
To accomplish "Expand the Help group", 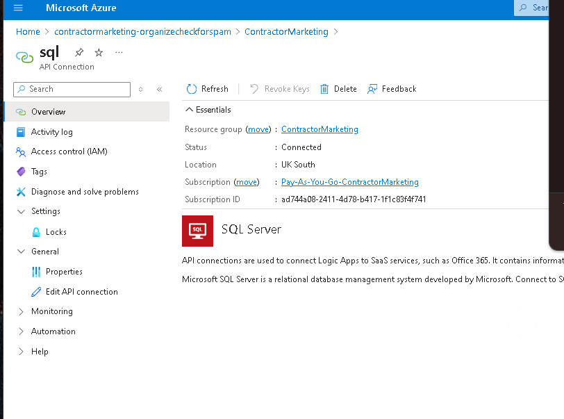I will pyautogui.click(x=21, y=352).
